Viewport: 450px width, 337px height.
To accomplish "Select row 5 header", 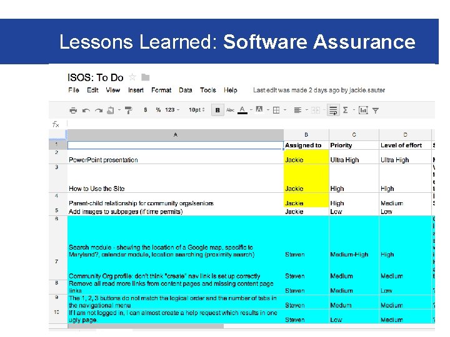I will [x=58, y=212].
